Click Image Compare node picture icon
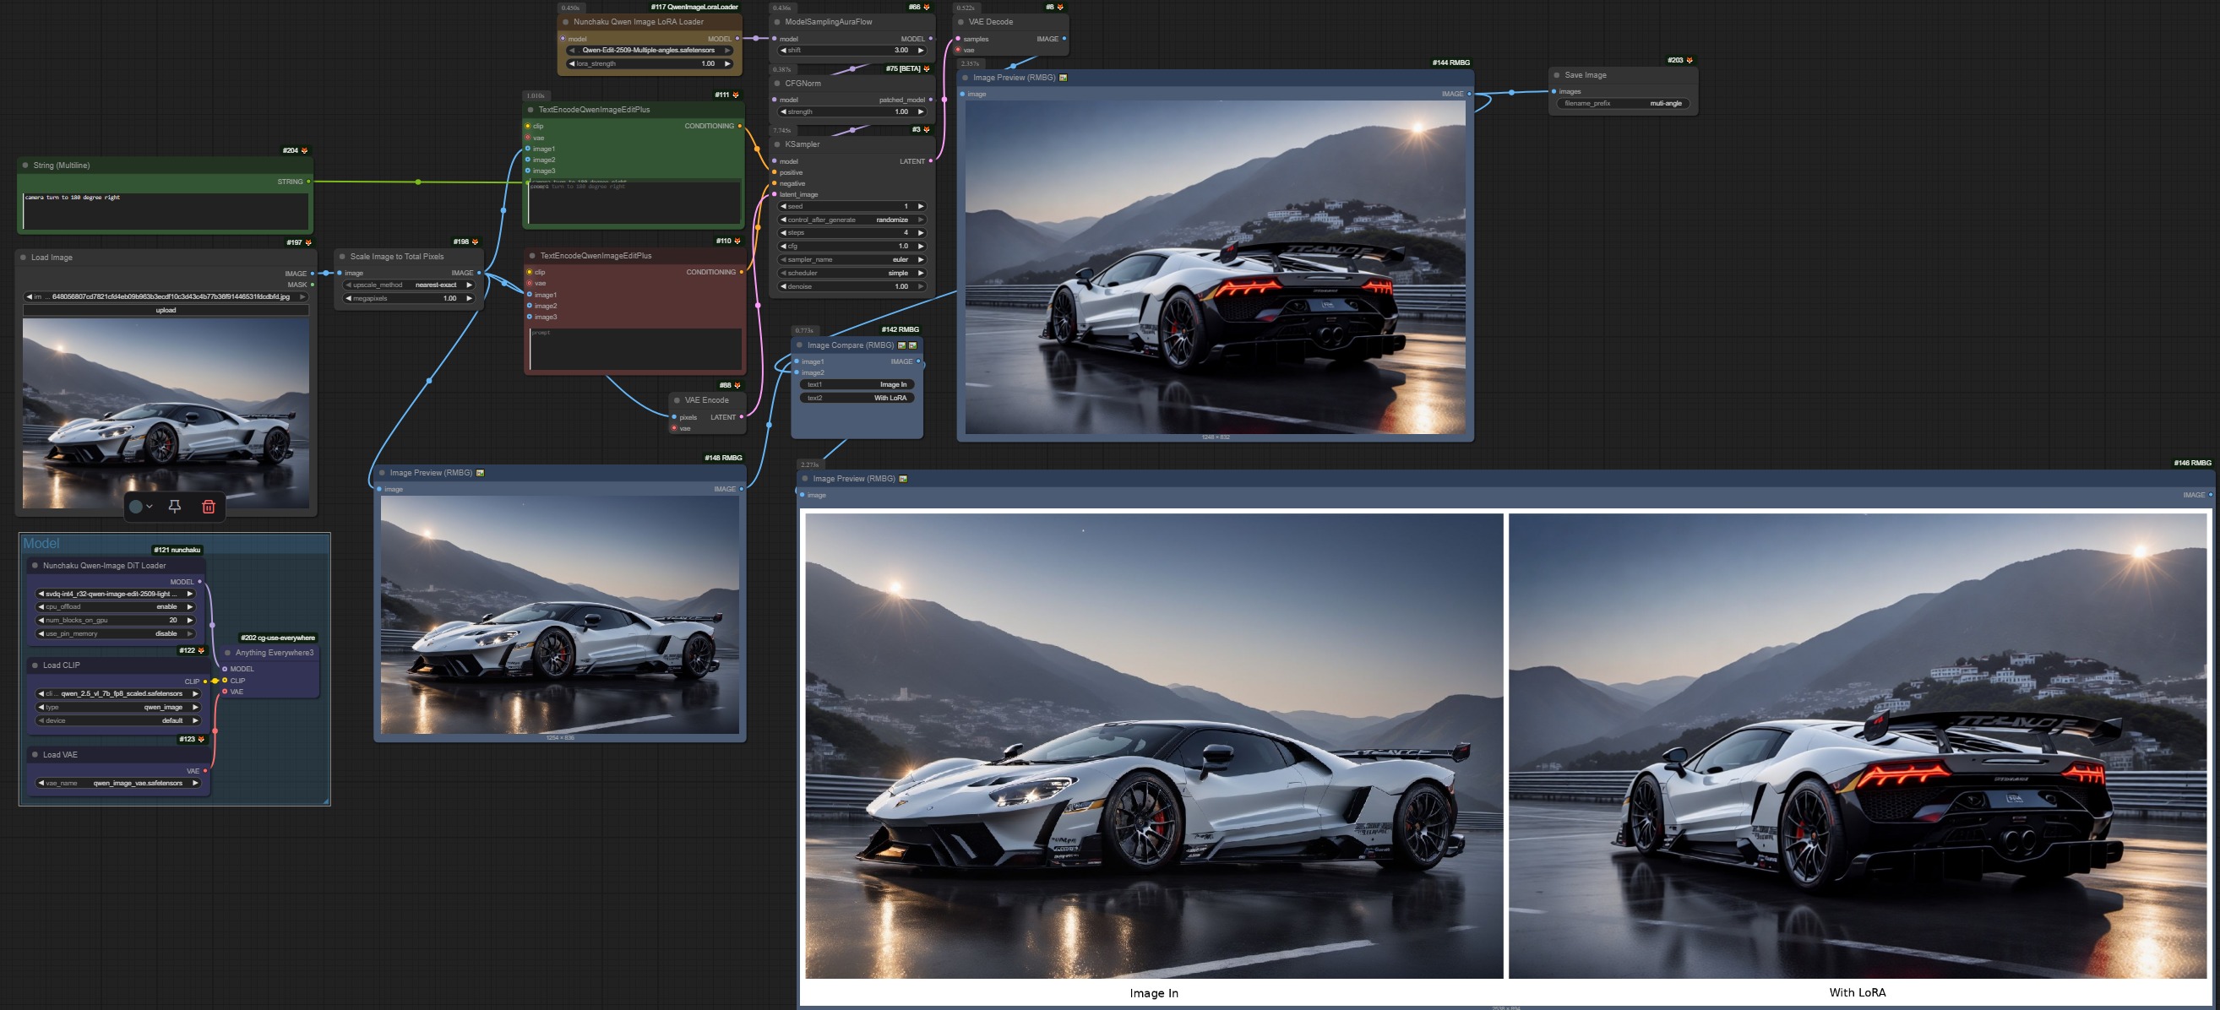Screen dimensions: 2220x1010 (902, 345)
